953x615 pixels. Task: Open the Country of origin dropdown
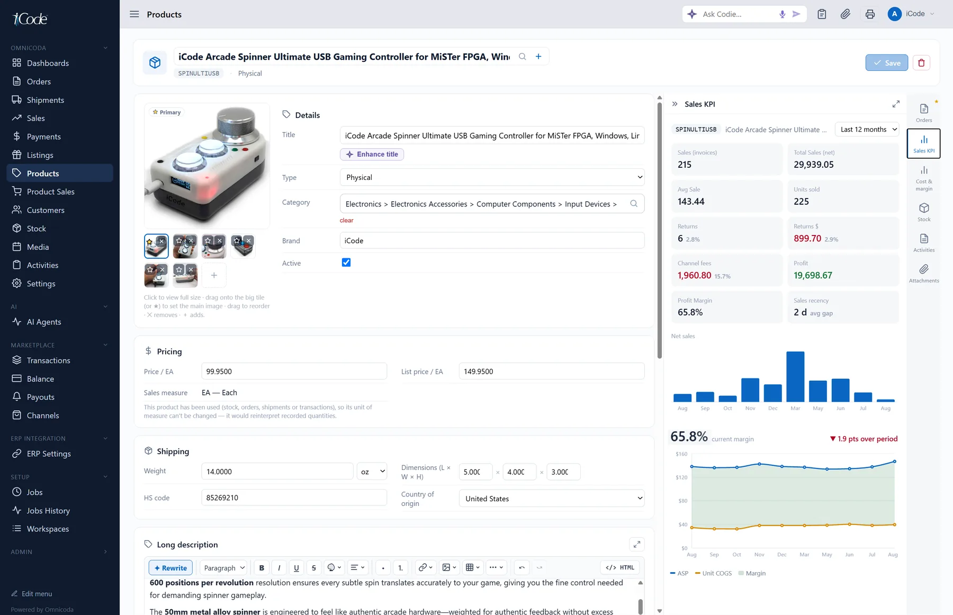click(x=552, y=499)
